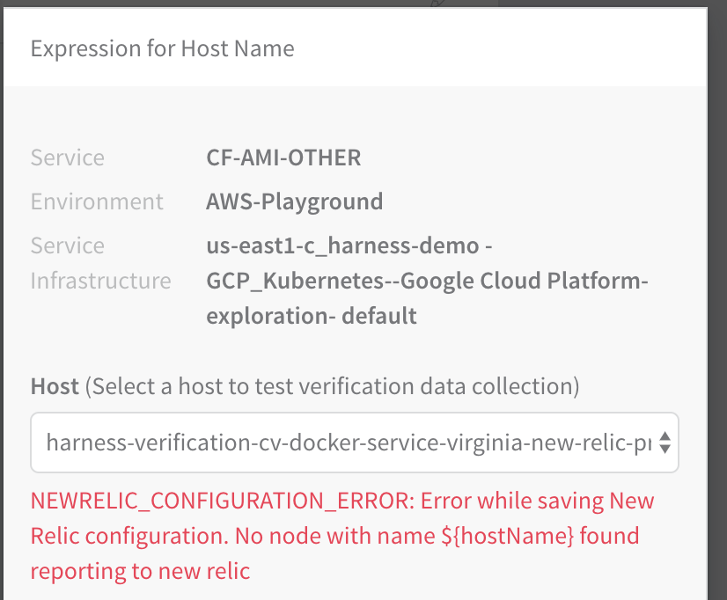This screenshot has height=600, width=727.
Task: Click the Environment label
Action: click(97, 201)
